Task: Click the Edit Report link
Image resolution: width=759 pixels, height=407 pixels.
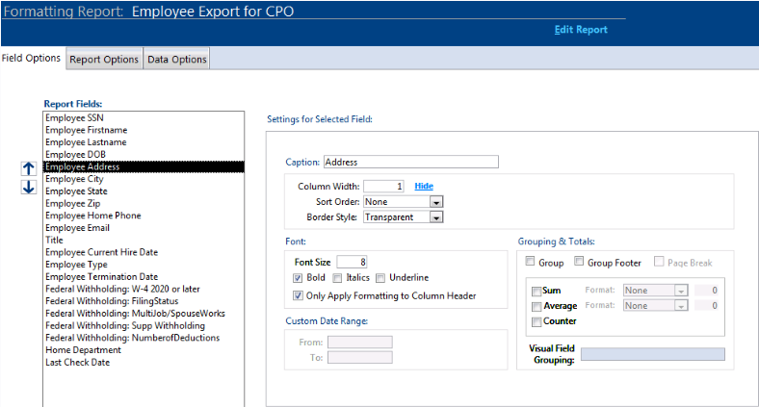Action: click(x=581, y=30)
